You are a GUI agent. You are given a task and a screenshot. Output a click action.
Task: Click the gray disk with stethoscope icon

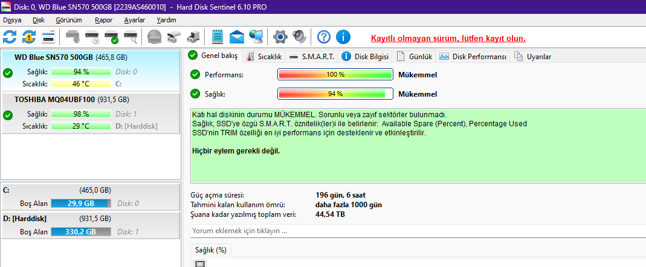73,37
